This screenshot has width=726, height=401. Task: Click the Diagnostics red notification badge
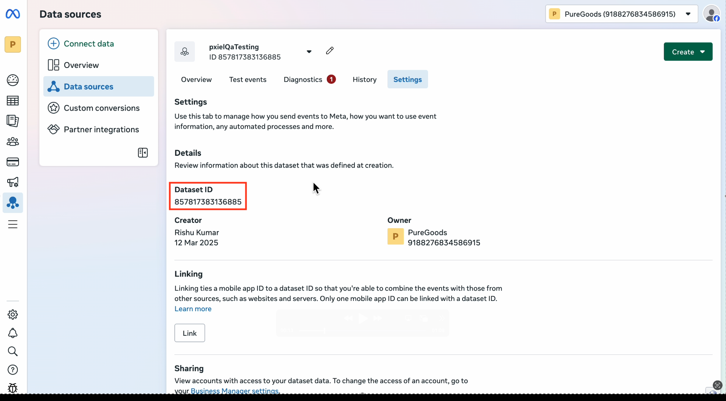331,79
